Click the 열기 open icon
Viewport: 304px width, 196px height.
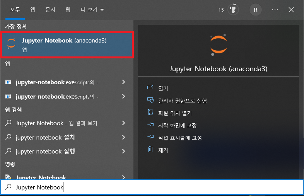(150, 88)
